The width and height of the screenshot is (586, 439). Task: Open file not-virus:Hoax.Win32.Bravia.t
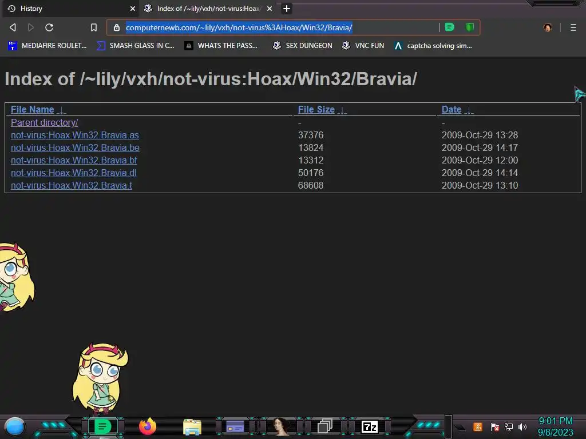[72, 186]
